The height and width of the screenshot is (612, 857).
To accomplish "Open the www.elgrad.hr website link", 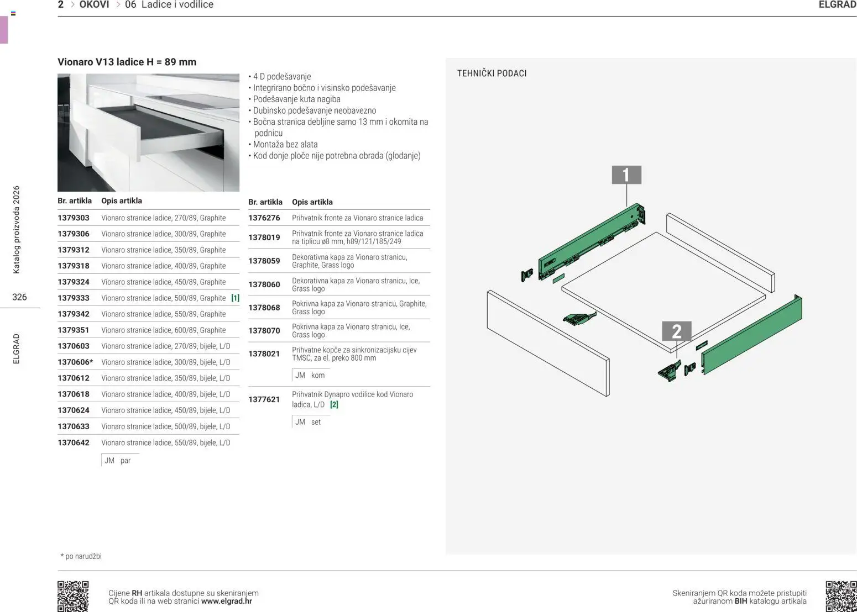I will point(226,601).
